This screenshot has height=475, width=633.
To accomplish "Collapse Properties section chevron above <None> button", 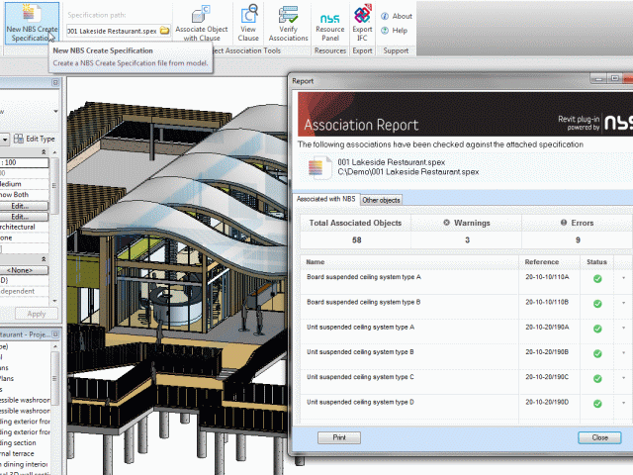I will click(44, 259).
